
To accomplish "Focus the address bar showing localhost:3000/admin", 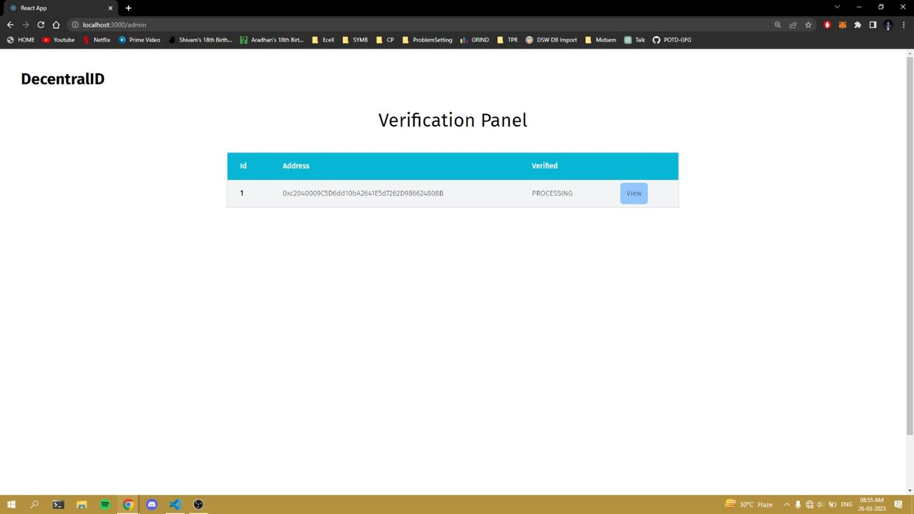I will (419, 25).
